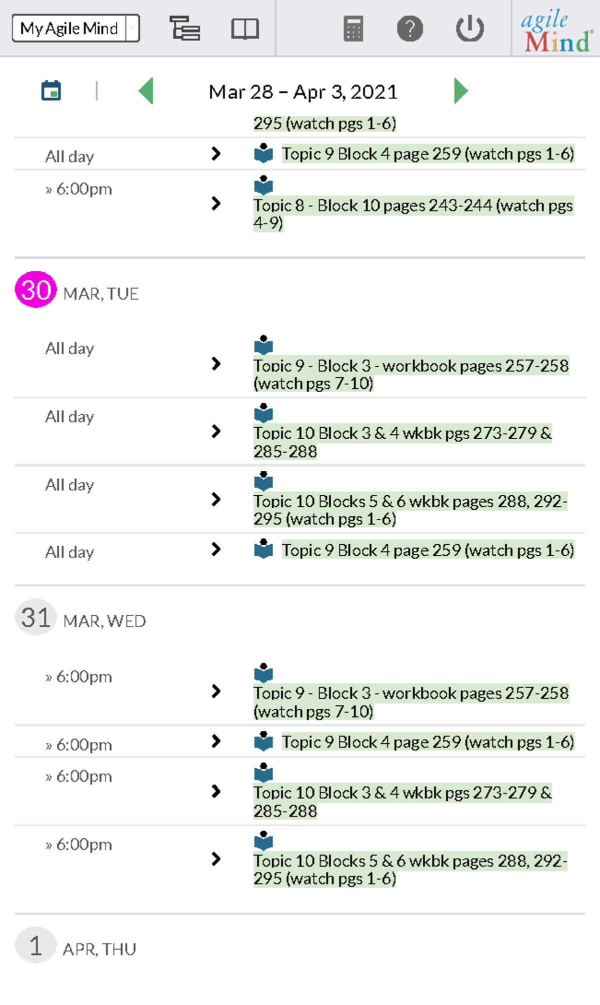Expand Tuesday's Topic 9 Block 3 assignment chevron
Viewport: 600px width, 1005px height.
[x=216, y=364]
